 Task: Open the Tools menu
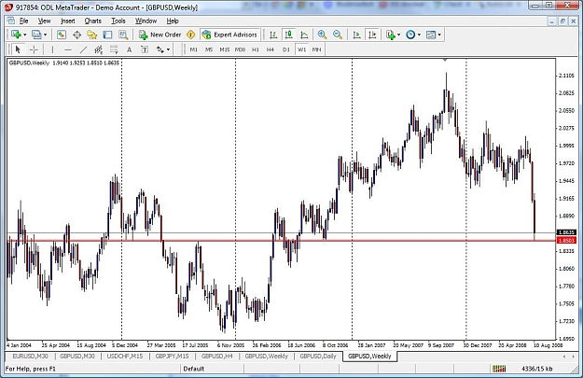click(118, 21)
